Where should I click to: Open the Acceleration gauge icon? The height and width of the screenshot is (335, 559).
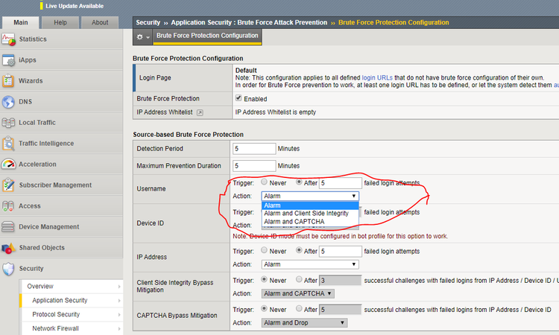tap(9, 164)
